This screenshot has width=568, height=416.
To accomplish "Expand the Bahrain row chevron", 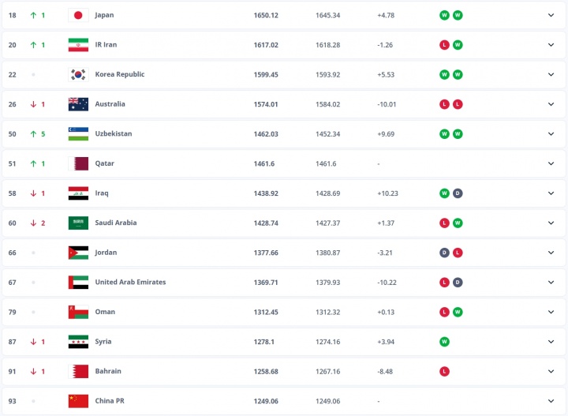I will coord(551,371).
